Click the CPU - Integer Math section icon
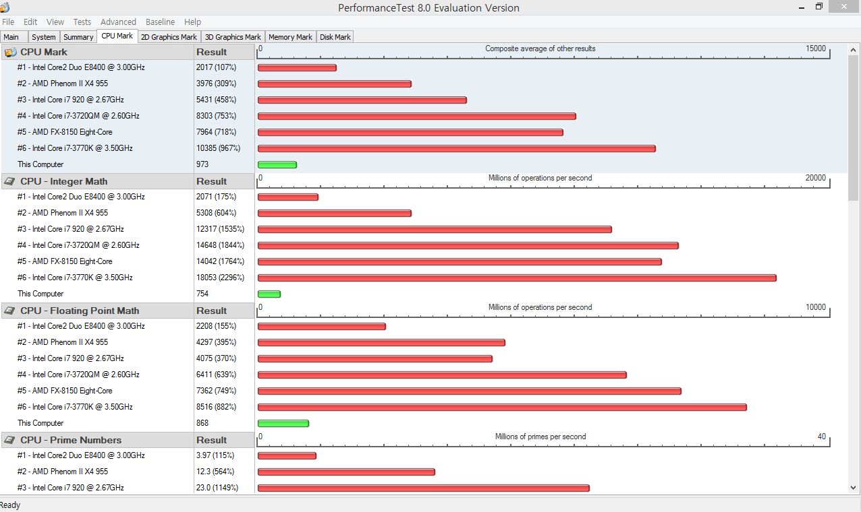The height and width of the screenshot is (512, 861). 10,181
